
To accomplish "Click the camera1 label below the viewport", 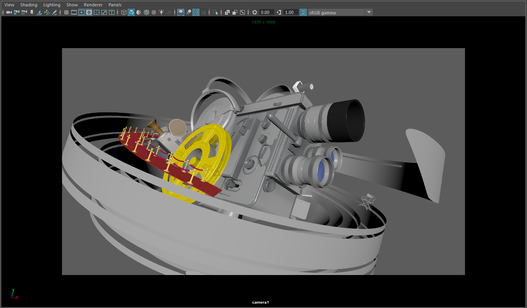I will tap(260, 302).
